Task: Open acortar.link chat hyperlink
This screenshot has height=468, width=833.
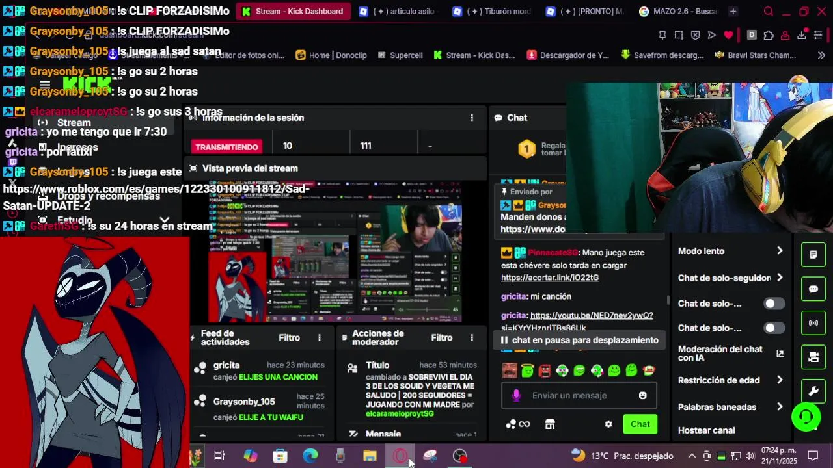Action: tap(550, 278)
